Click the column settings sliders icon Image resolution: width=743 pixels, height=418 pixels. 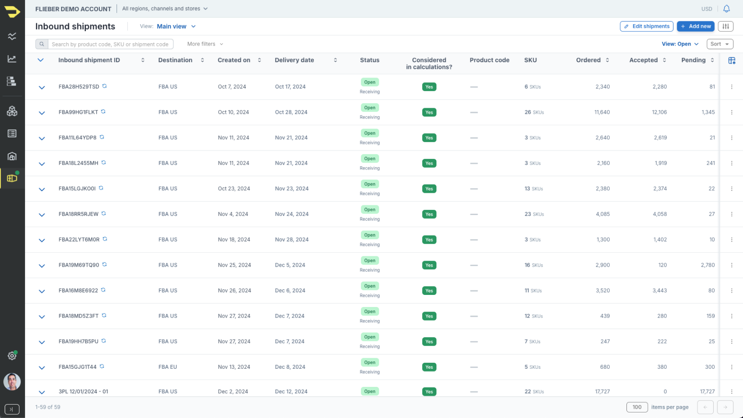click(x=725, y=26)
